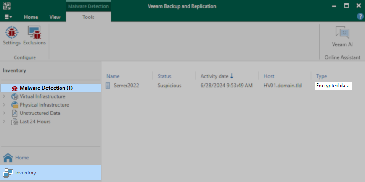The width and height of the screenshot is (365, 182).
Task: Minimize the Veeam window
Action: pyautogui.click(x=334, y=6)
